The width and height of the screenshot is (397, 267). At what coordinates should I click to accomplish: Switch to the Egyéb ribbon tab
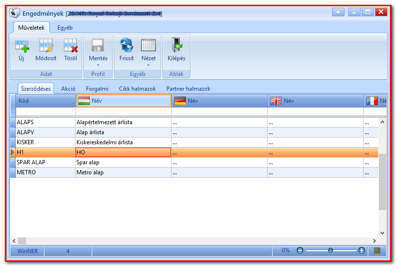[65, 28]
